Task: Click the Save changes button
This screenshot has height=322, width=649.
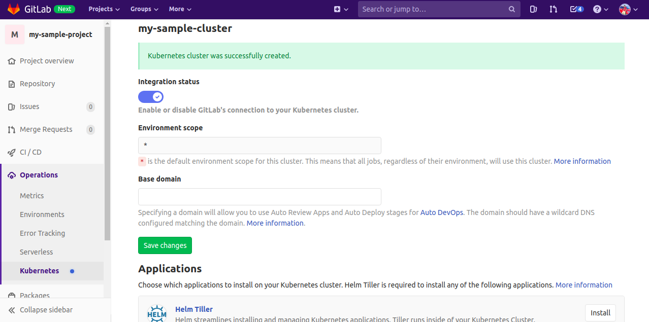Action: coord(165,245)
